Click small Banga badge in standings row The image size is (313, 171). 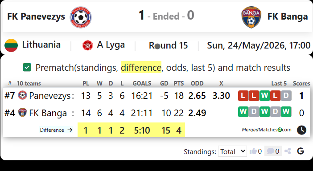(x=22, y=112)
